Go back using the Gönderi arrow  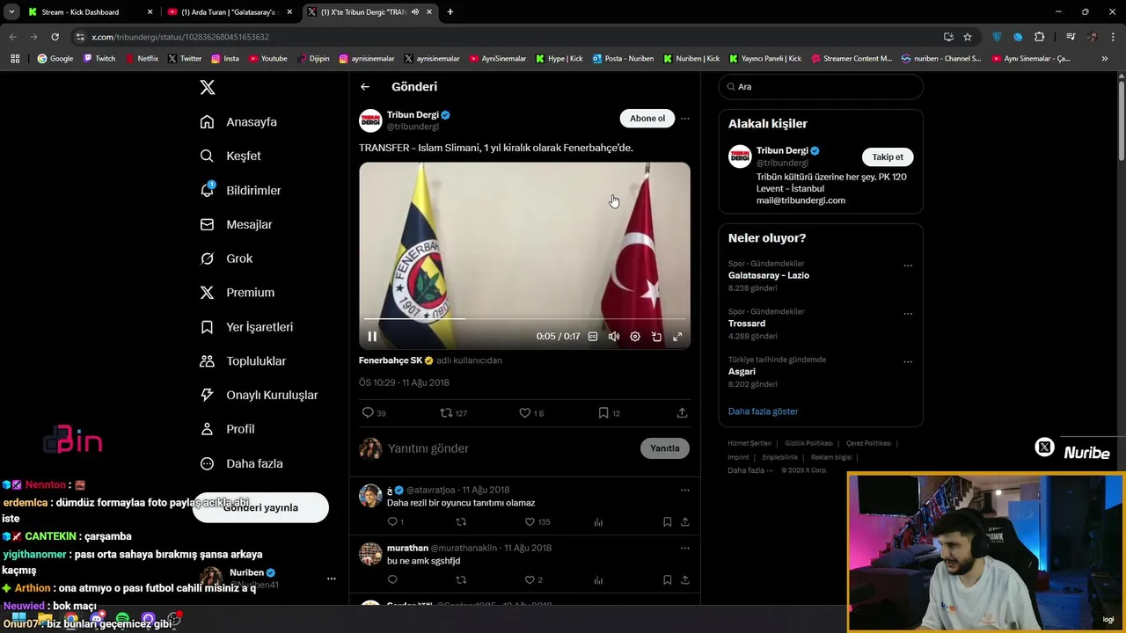click(365, 86)
